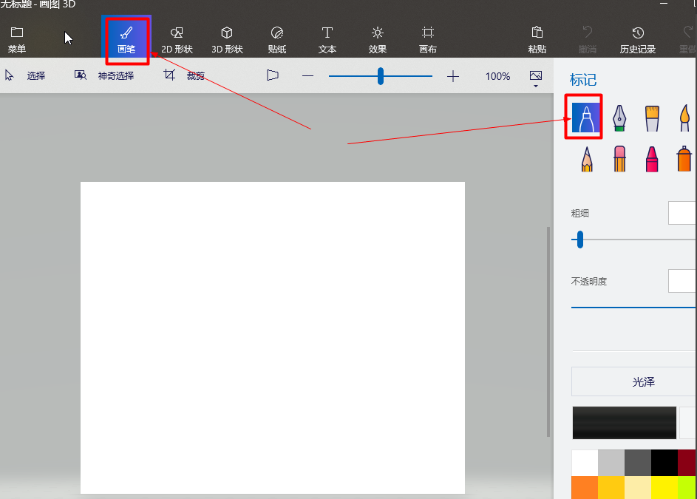Pick the dark red color swatch
The image size is (697, 499).
pos(687,463)
